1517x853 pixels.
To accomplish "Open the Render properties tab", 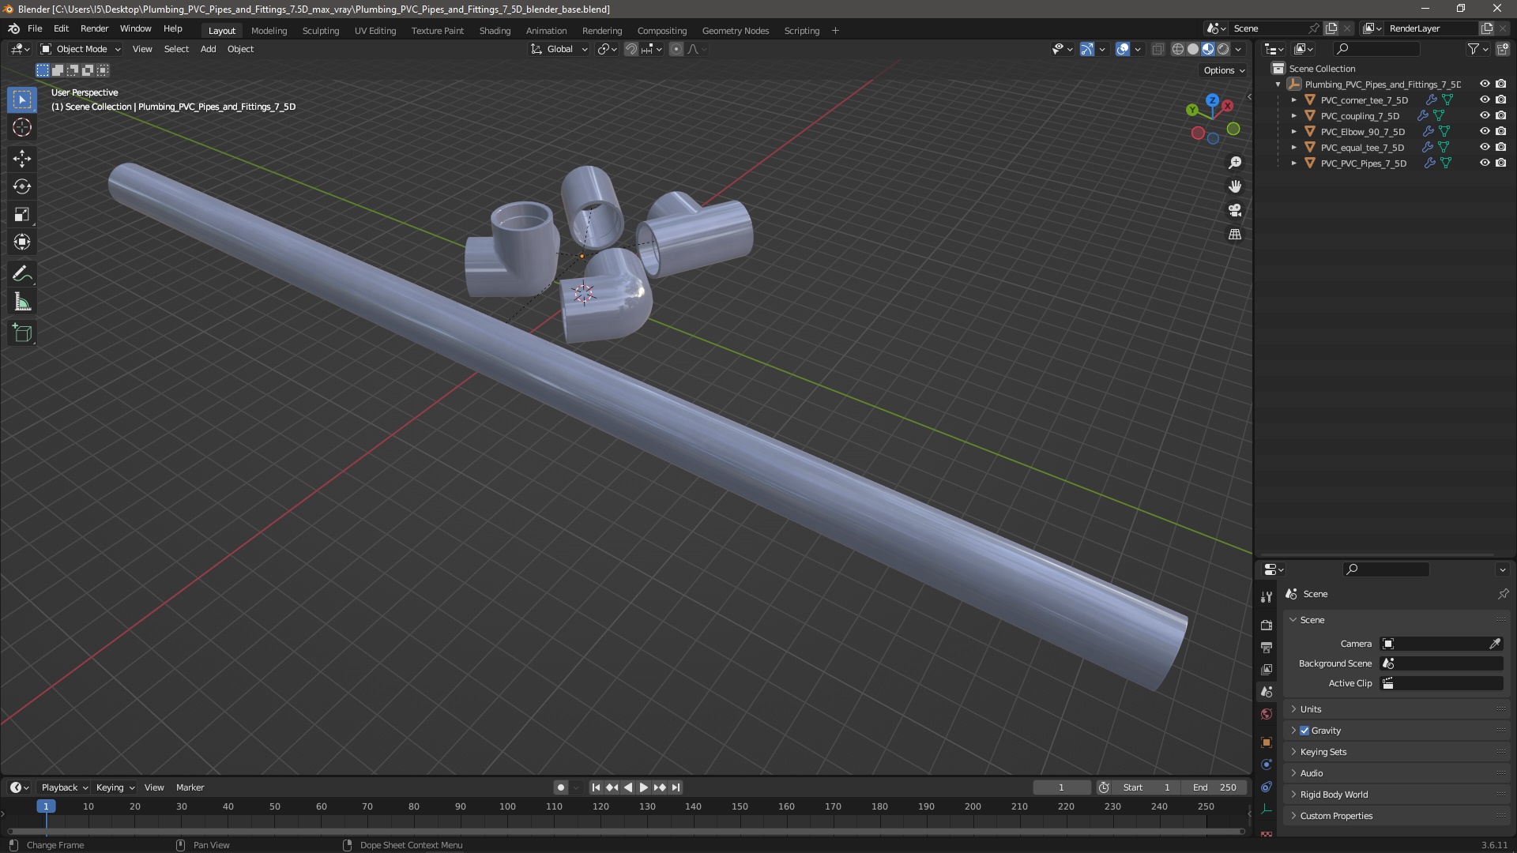I will pyautogui.click(x=1267, y=625).
